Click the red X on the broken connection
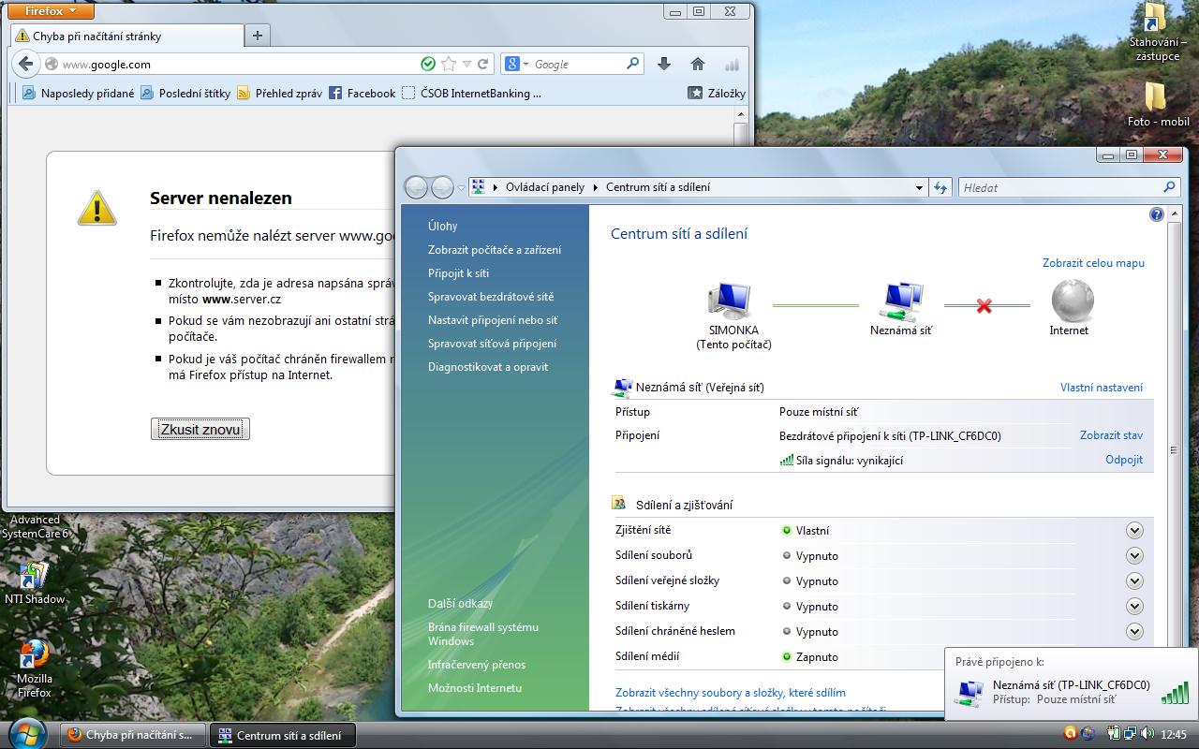This screenshot has width=1199, height=749. (984, 305)
